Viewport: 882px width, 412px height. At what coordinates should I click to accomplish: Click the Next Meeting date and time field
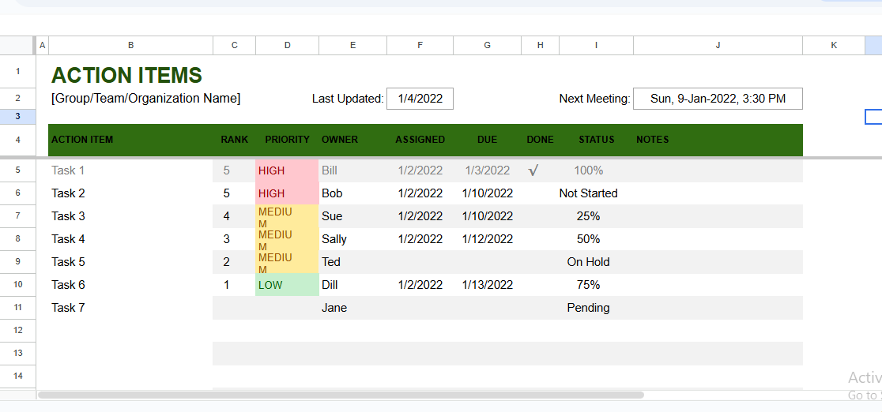coord(718,99)
